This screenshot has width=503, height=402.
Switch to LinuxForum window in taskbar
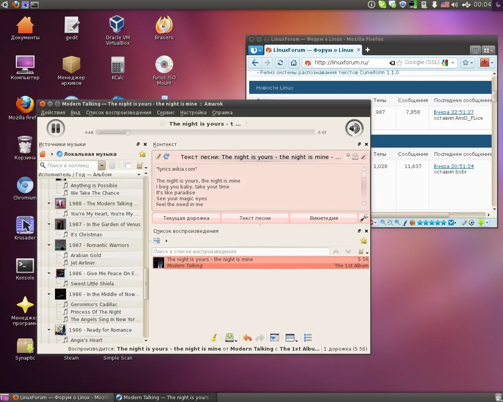62,397
